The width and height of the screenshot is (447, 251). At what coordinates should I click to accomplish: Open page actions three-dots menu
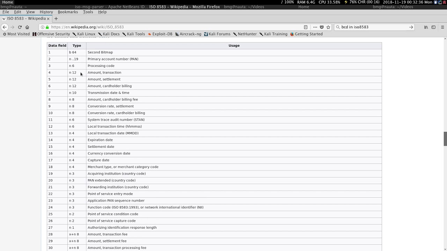(315, 27)
